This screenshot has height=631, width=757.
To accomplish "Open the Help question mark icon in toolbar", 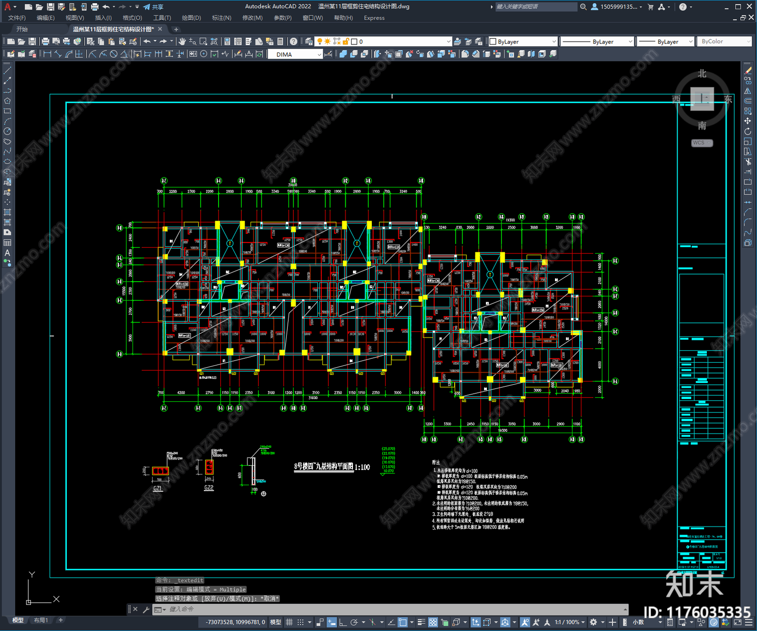I will coord(294,42).
